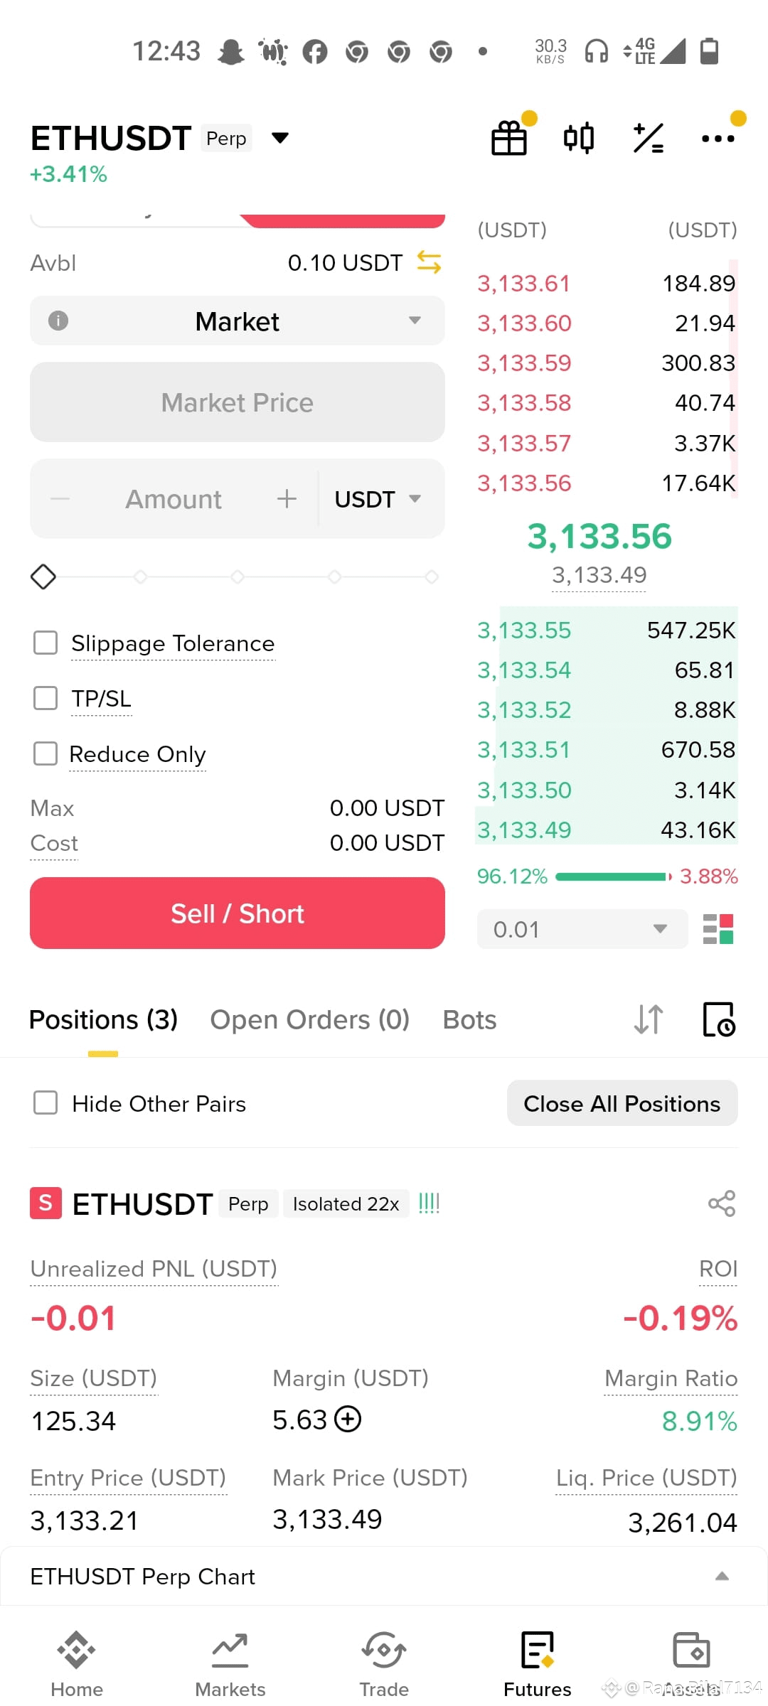Screen dimensions: 768x1706
Task: Enable the Slippage Tolerance checkbox
Action: click(46, 643)
